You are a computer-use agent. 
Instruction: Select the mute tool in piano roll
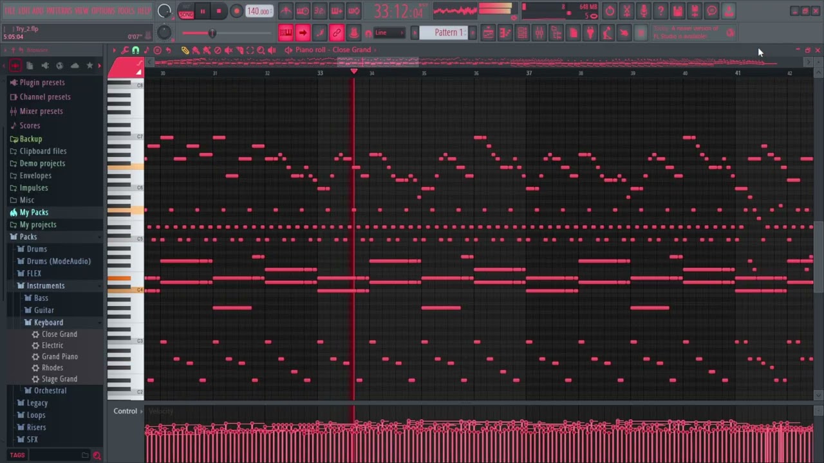click(x=228, y=50)
